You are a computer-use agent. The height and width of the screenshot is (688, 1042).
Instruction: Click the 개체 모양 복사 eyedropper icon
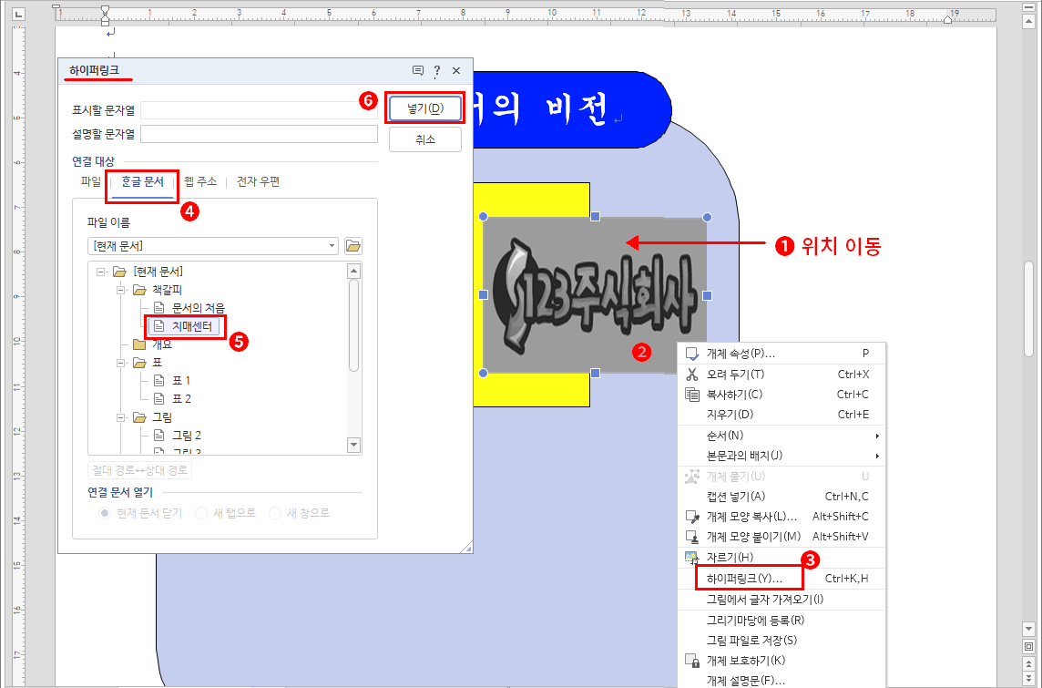click(x=692, y=517)
